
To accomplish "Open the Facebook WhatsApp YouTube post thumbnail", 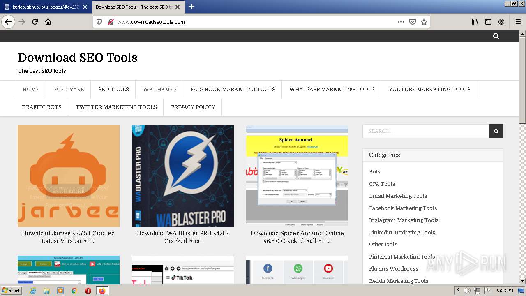I will click(297, 270).
